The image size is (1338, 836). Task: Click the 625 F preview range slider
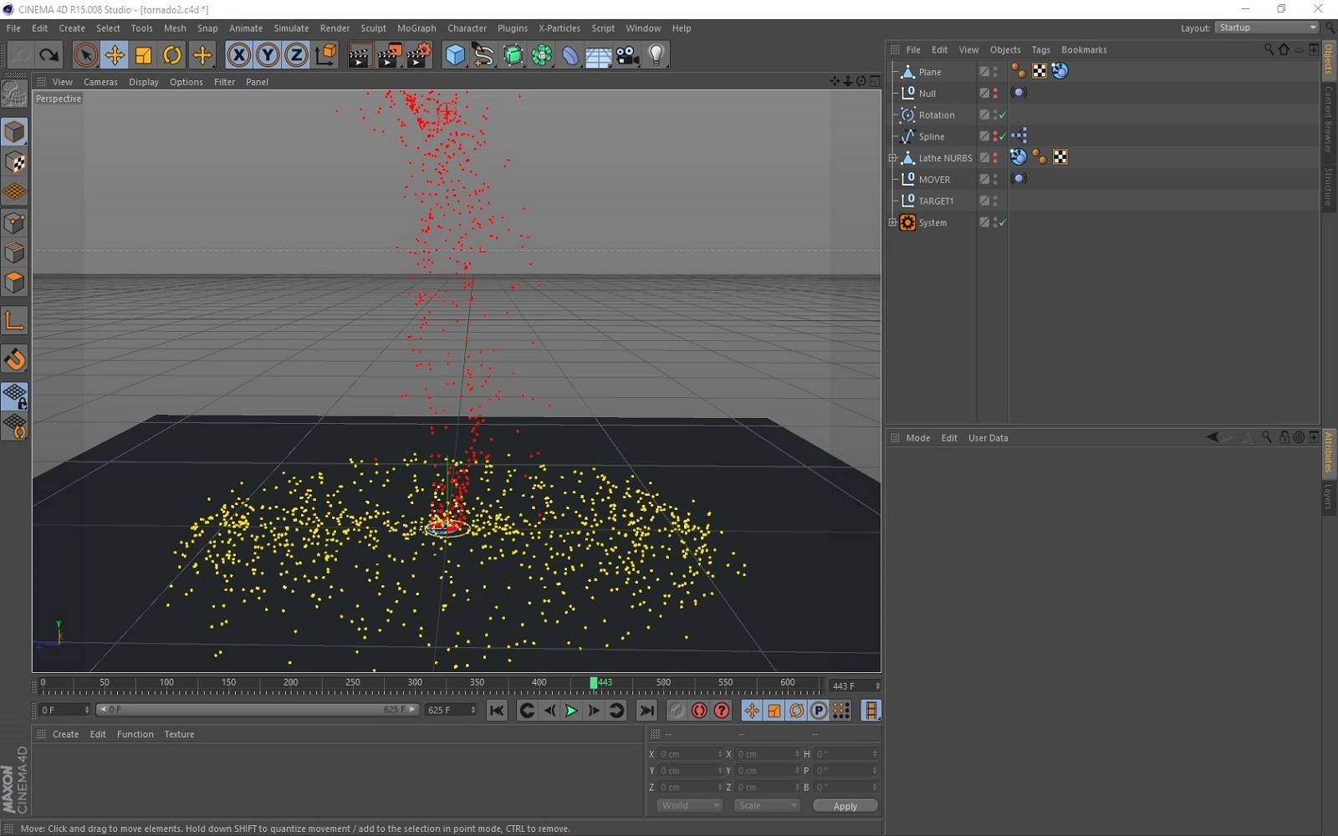coord(258,710)
